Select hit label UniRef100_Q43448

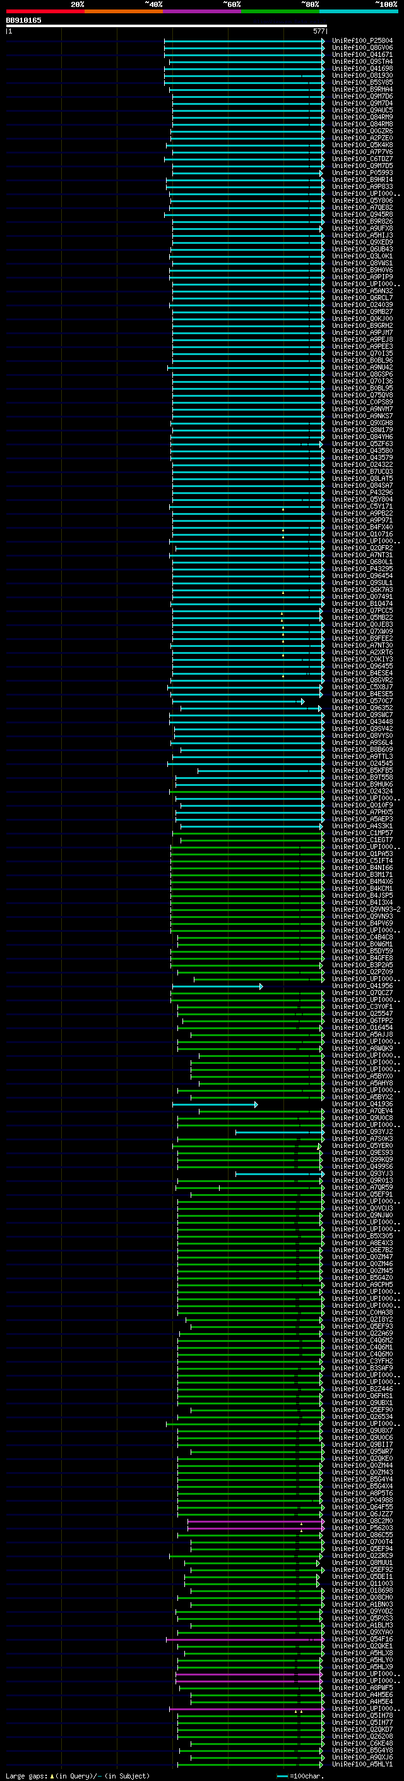[362, 721]
